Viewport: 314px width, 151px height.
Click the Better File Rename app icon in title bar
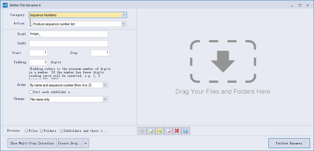[5, 5]
